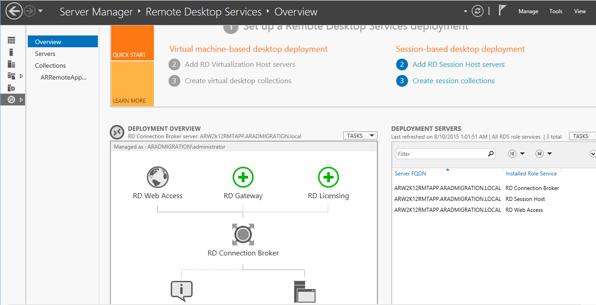Viewport: 596px width, 305px height.
Task: Open the Manage menu
Action: click(528, 11)
